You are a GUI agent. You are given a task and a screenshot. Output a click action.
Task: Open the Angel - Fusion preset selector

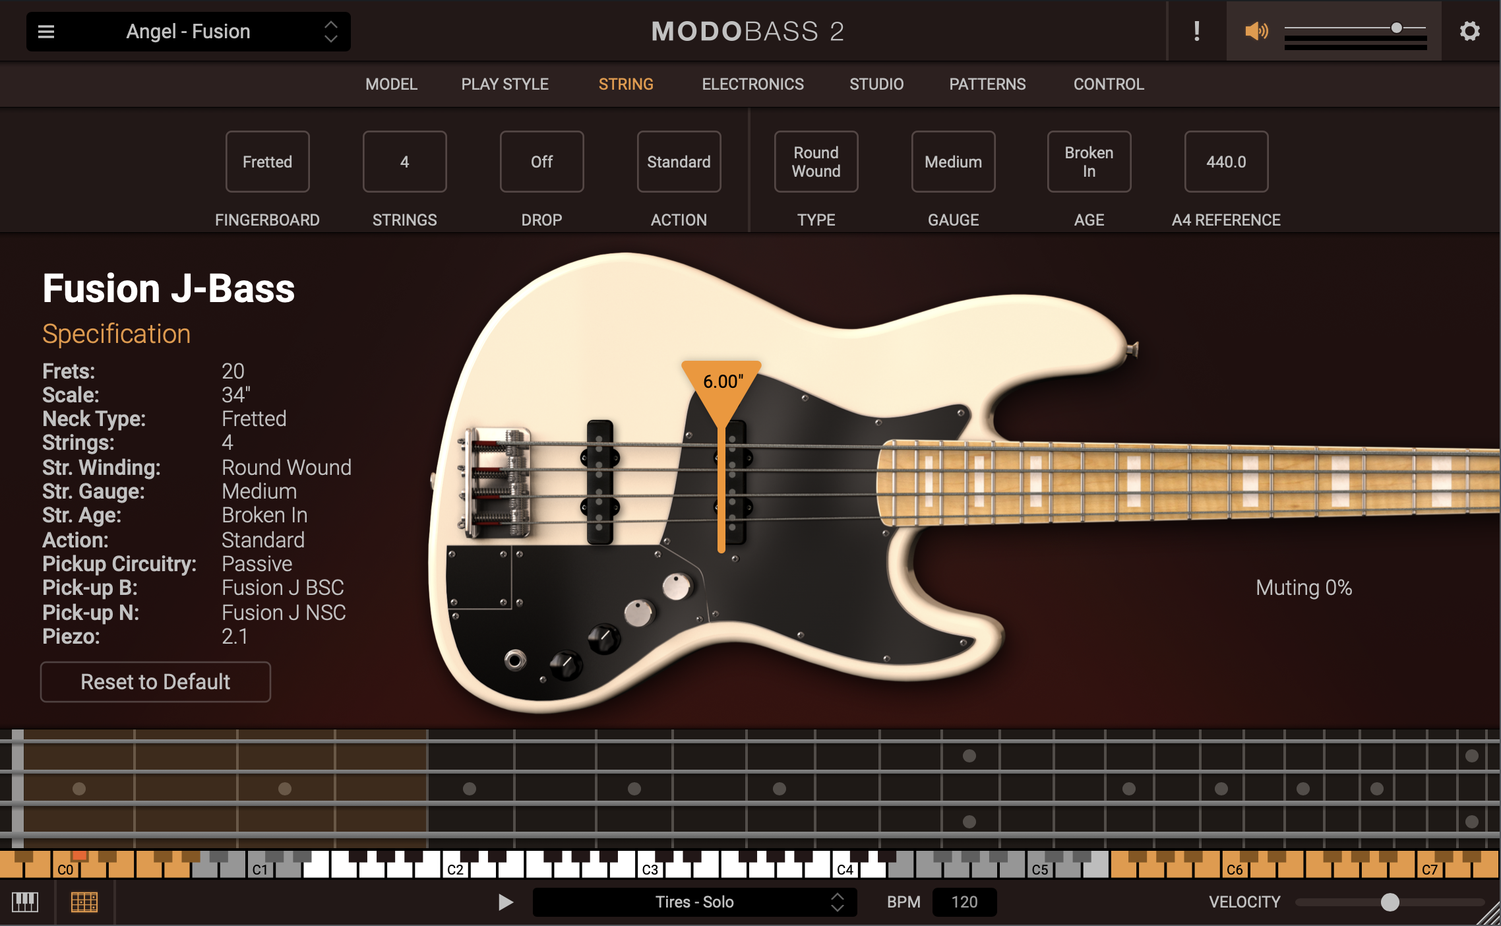189,32
